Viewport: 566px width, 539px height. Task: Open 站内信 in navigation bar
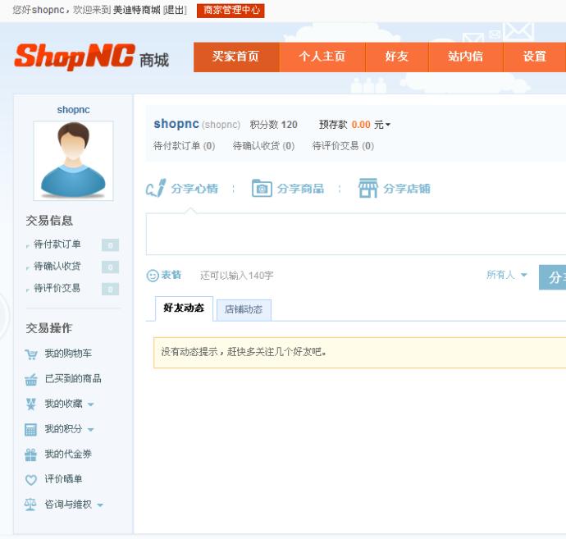(466, 57)
